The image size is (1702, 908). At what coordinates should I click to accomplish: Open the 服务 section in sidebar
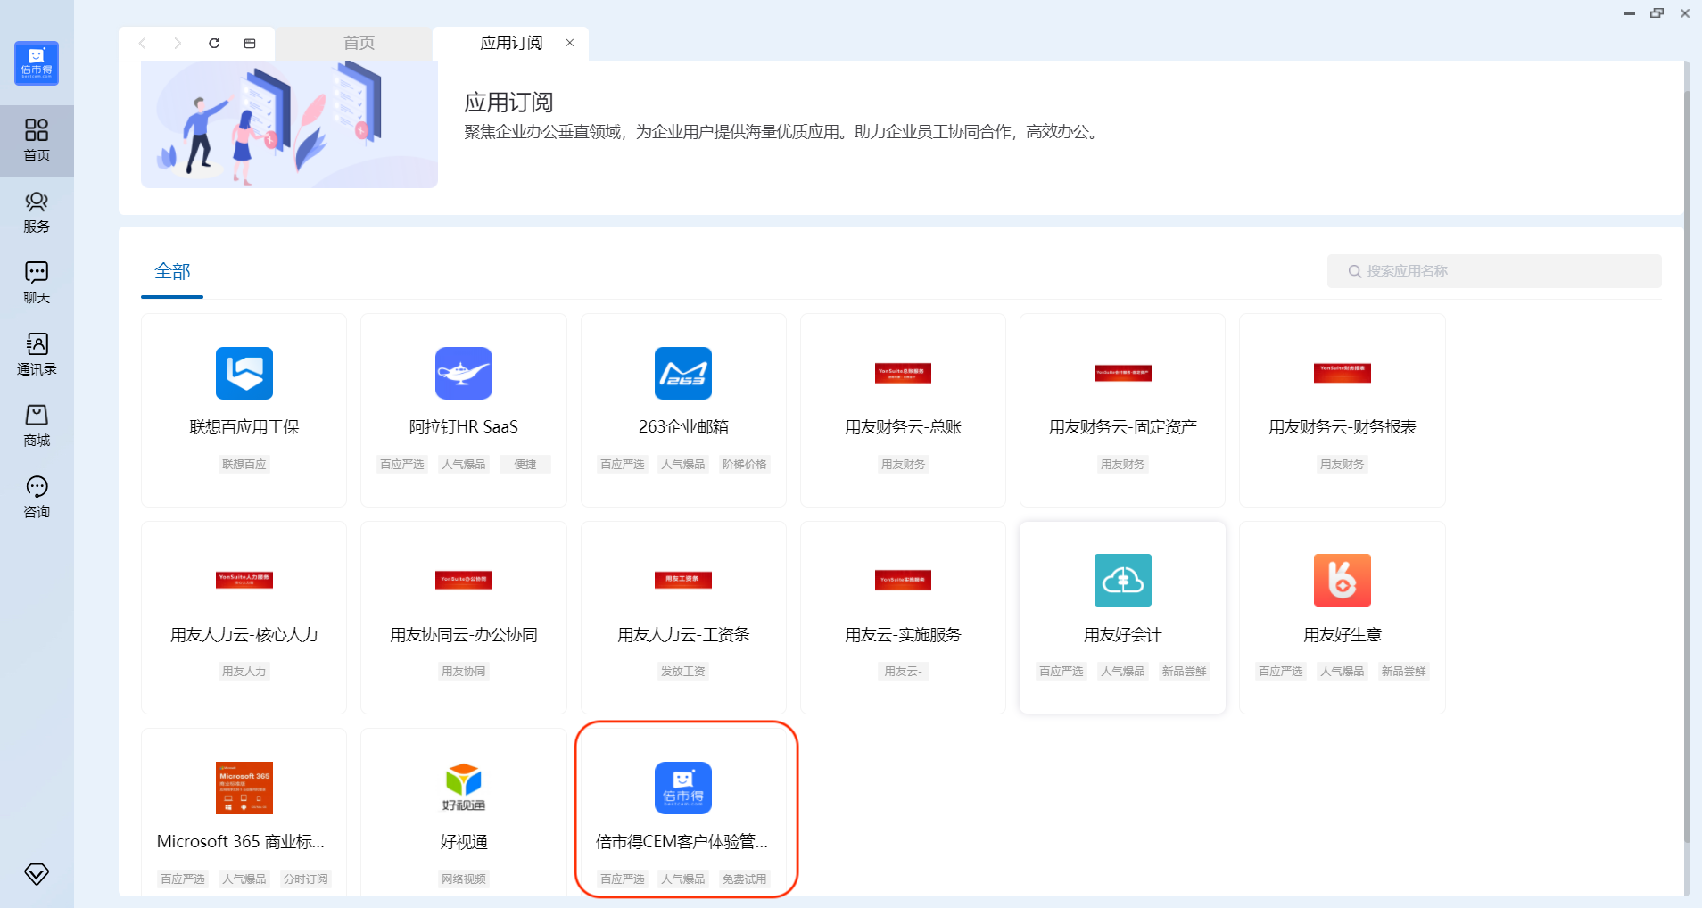[x=37, y=212]
